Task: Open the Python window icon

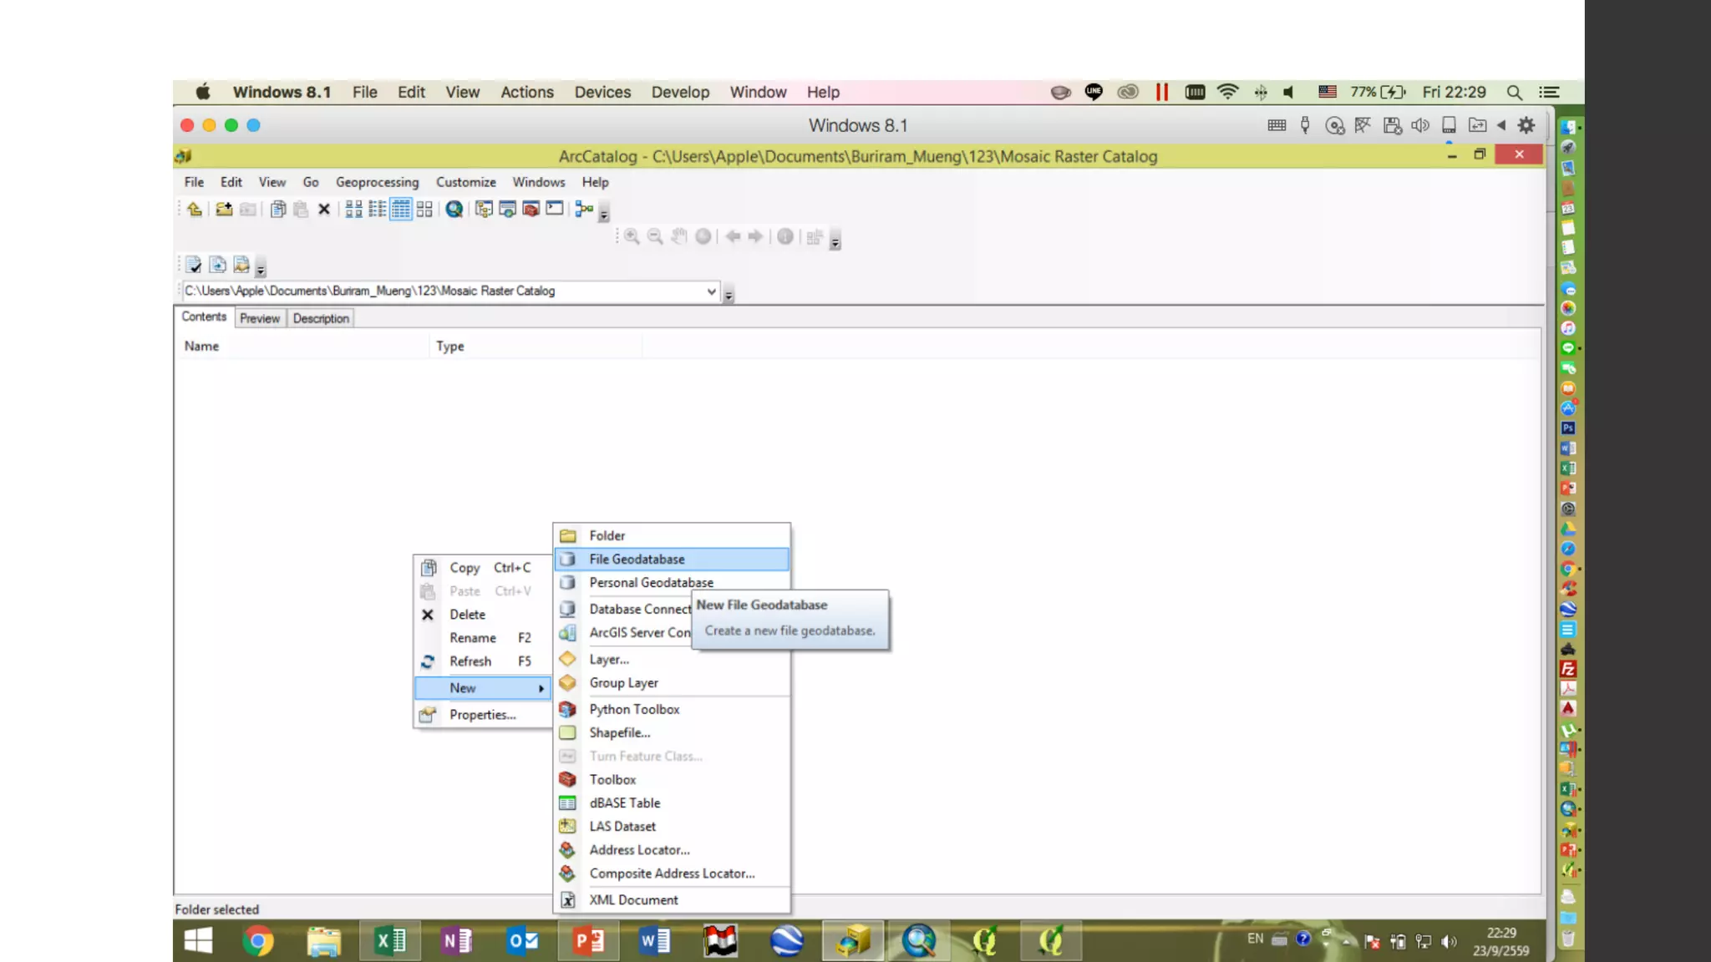Action: [555, 210]
